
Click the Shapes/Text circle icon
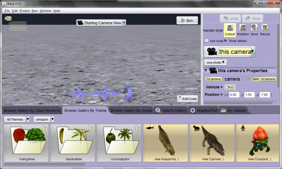193,111
